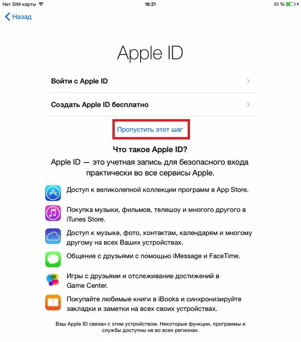Tap the iCloud cloud icon
This screenshot has height=342, width=301.
tap(53, 236)
